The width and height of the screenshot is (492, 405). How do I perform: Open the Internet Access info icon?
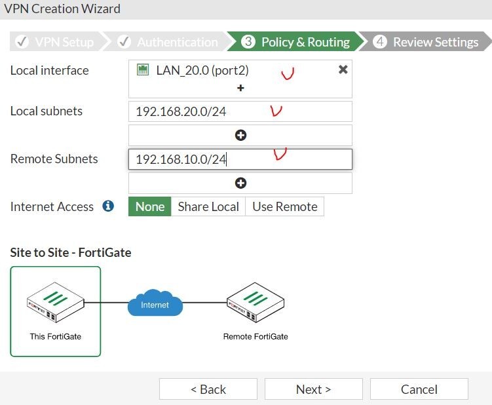pyautogui.click(x=108, y=206)
